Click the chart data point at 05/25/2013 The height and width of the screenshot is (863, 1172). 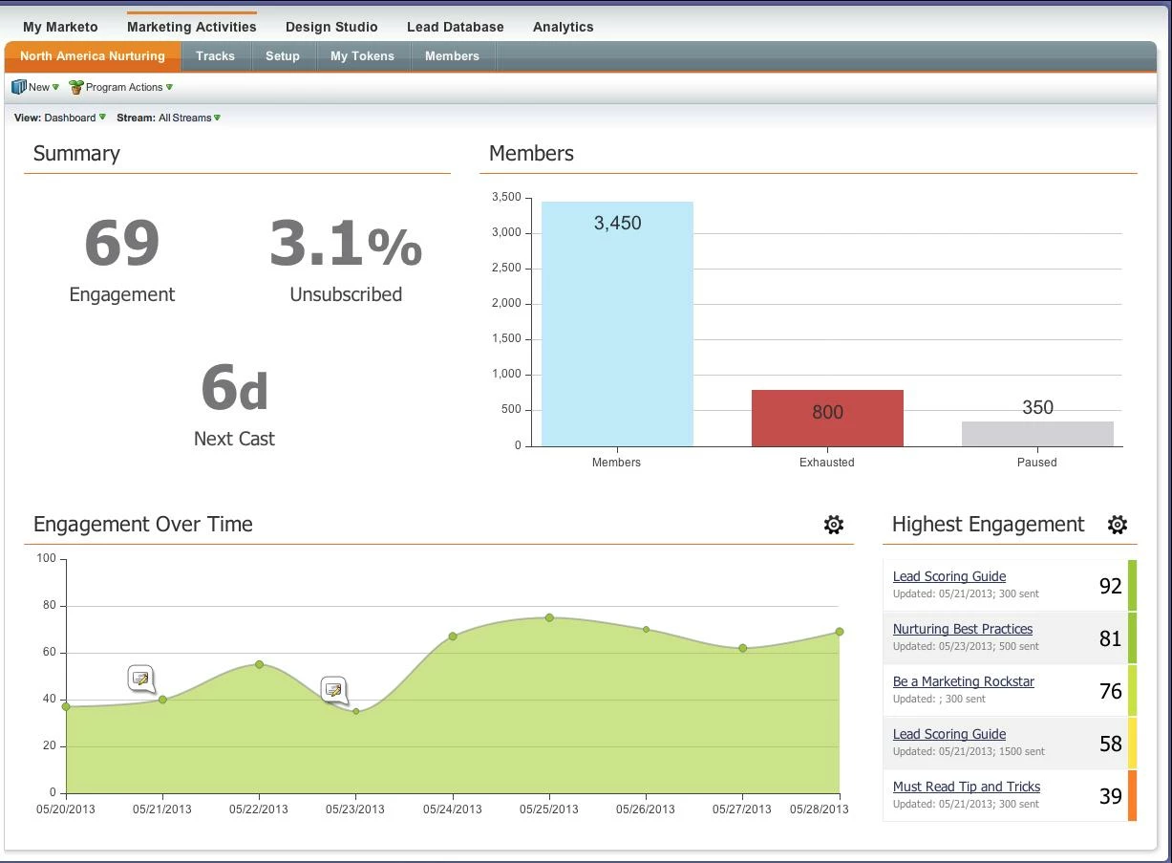549,617
